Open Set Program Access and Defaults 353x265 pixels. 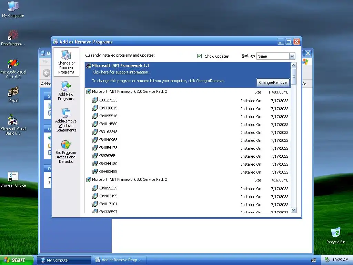(x=66, y=151)
